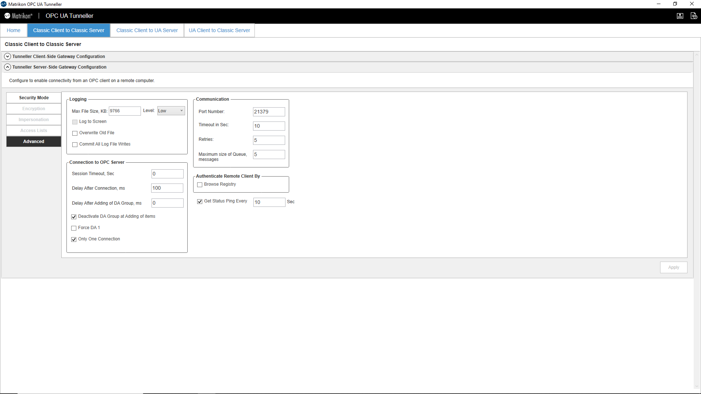Open the Advanced side tab
This screenshot has width=701, height=394.
[34, 142]
